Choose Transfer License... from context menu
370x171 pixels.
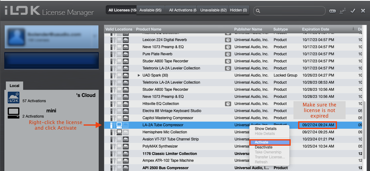(270, 157)
